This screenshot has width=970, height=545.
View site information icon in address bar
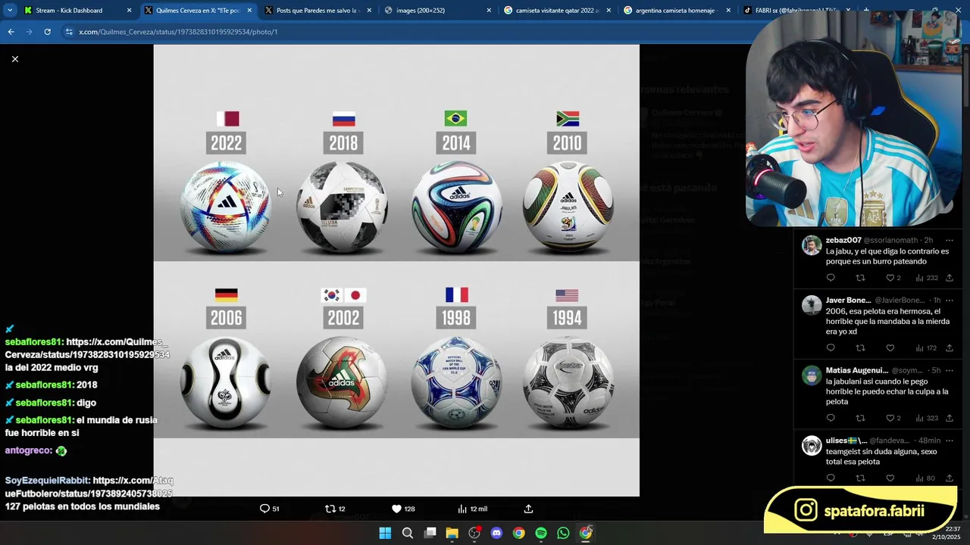coord(69,32)
